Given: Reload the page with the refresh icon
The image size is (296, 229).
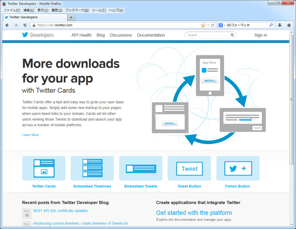Looking at the screenshot, I should pyautogui.click(x=212, y=25).
